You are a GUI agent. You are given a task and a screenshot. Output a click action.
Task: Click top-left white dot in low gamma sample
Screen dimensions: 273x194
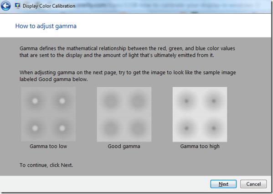35,101
